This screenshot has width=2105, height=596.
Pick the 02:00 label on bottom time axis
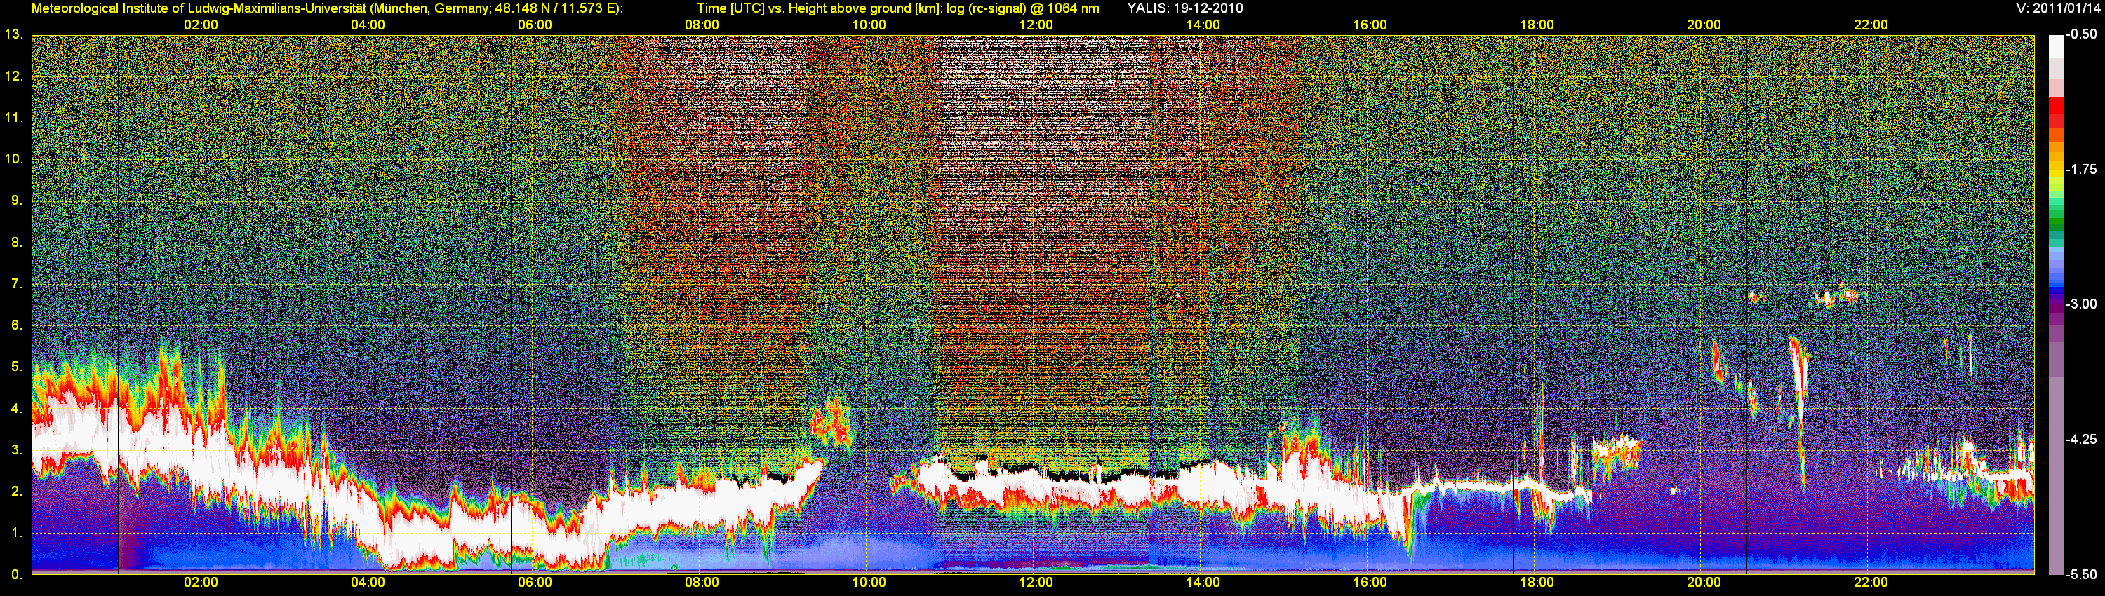(201, 583)
